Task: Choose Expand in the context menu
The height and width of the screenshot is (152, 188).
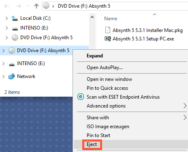Action: pyautogui.click(x=95, y=56)
